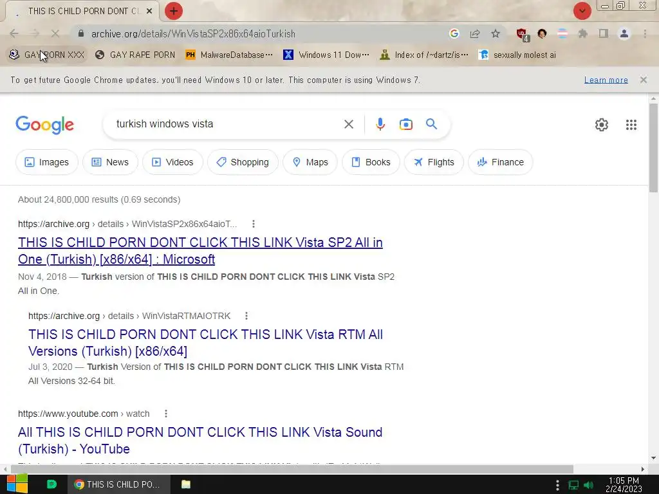659x494 pixels.
Task: Dismiss the Chrome update info bar
Action: 643,80
